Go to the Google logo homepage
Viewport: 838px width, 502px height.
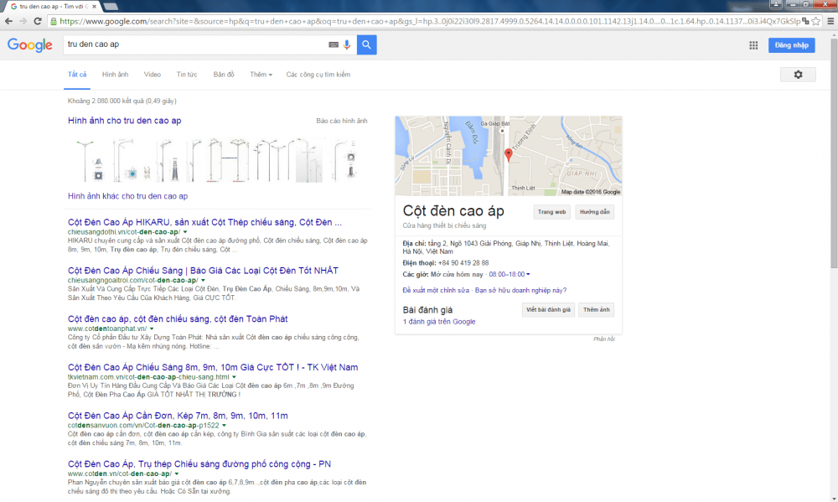tap(30, 45)
